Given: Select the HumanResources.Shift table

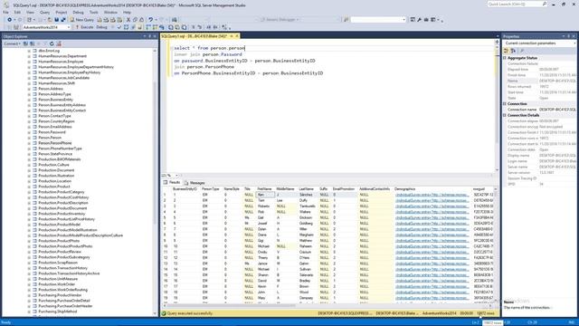Looking at the screenshot, I should (x=56, y=83).
